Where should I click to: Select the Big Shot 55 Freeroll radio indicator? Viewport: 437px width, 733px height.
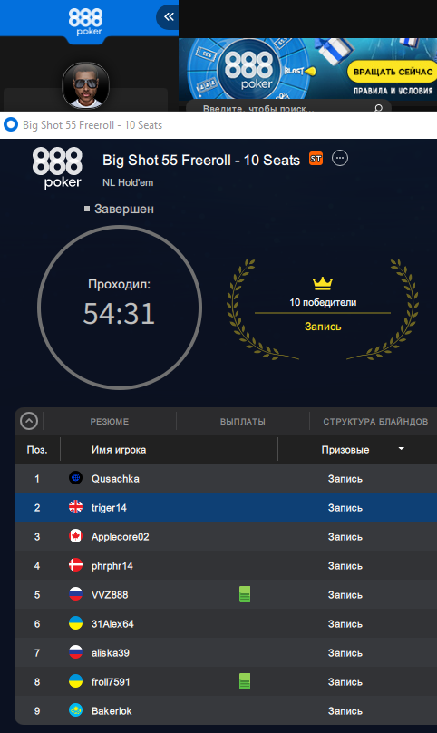click(x=11, y=125)
